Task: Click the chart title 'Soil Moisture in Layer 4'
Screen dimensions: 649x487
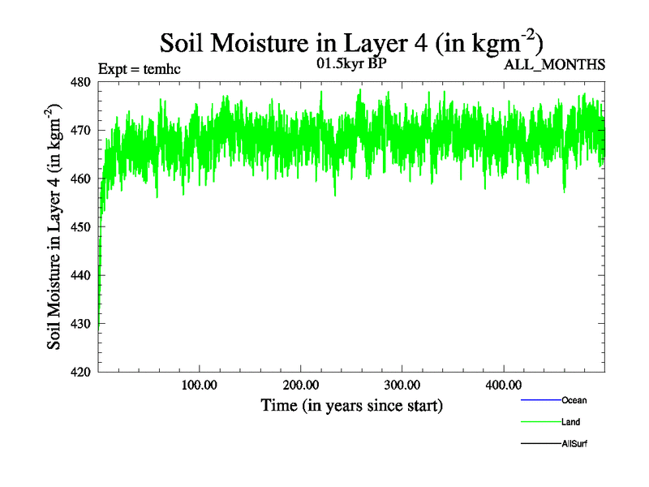Action: click(351, 42)
